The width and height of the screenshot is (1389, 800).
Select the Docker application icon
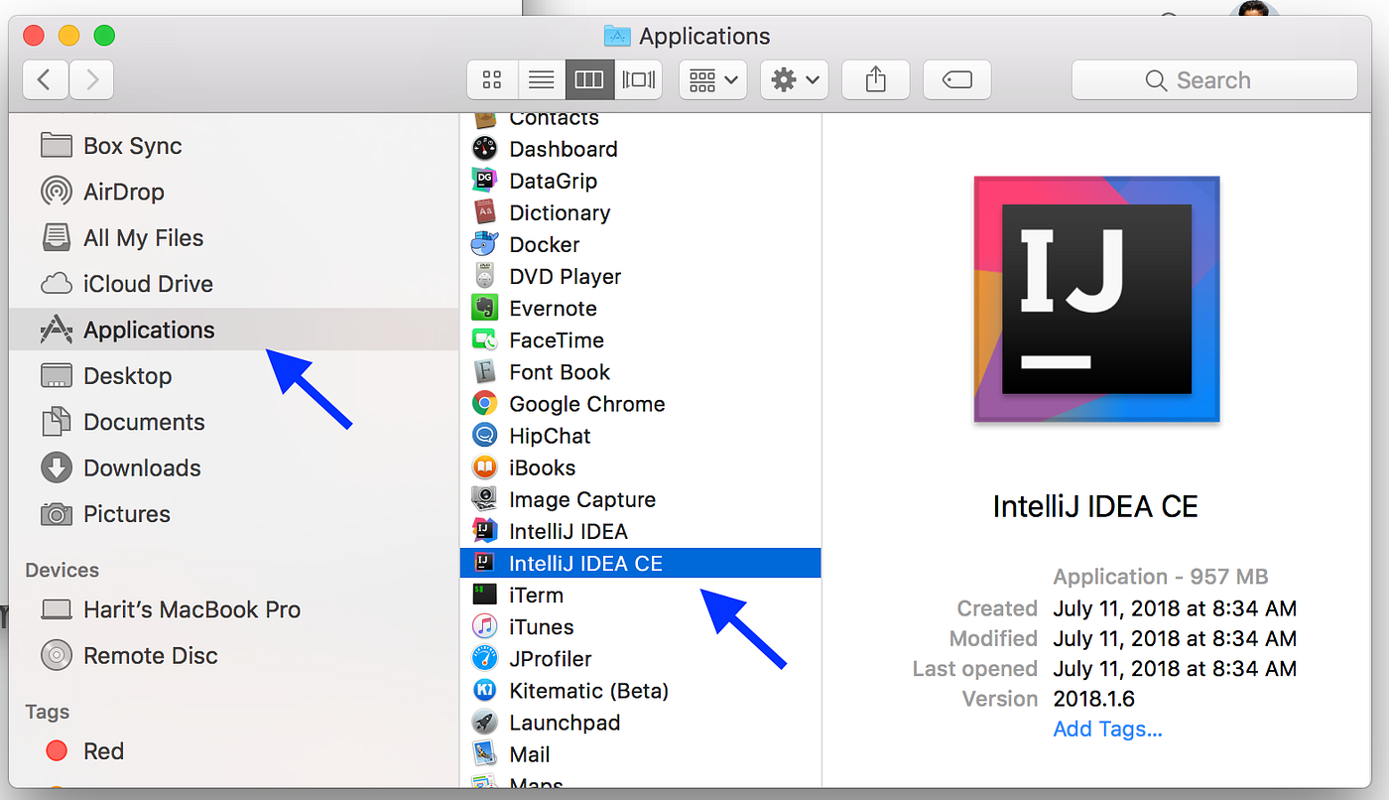(x=485, y=244)
